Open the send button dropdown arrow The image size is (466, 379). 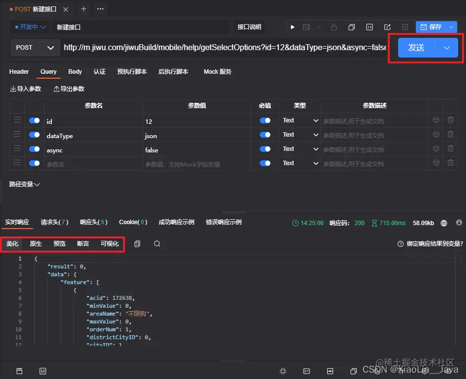tap(446, 48)
